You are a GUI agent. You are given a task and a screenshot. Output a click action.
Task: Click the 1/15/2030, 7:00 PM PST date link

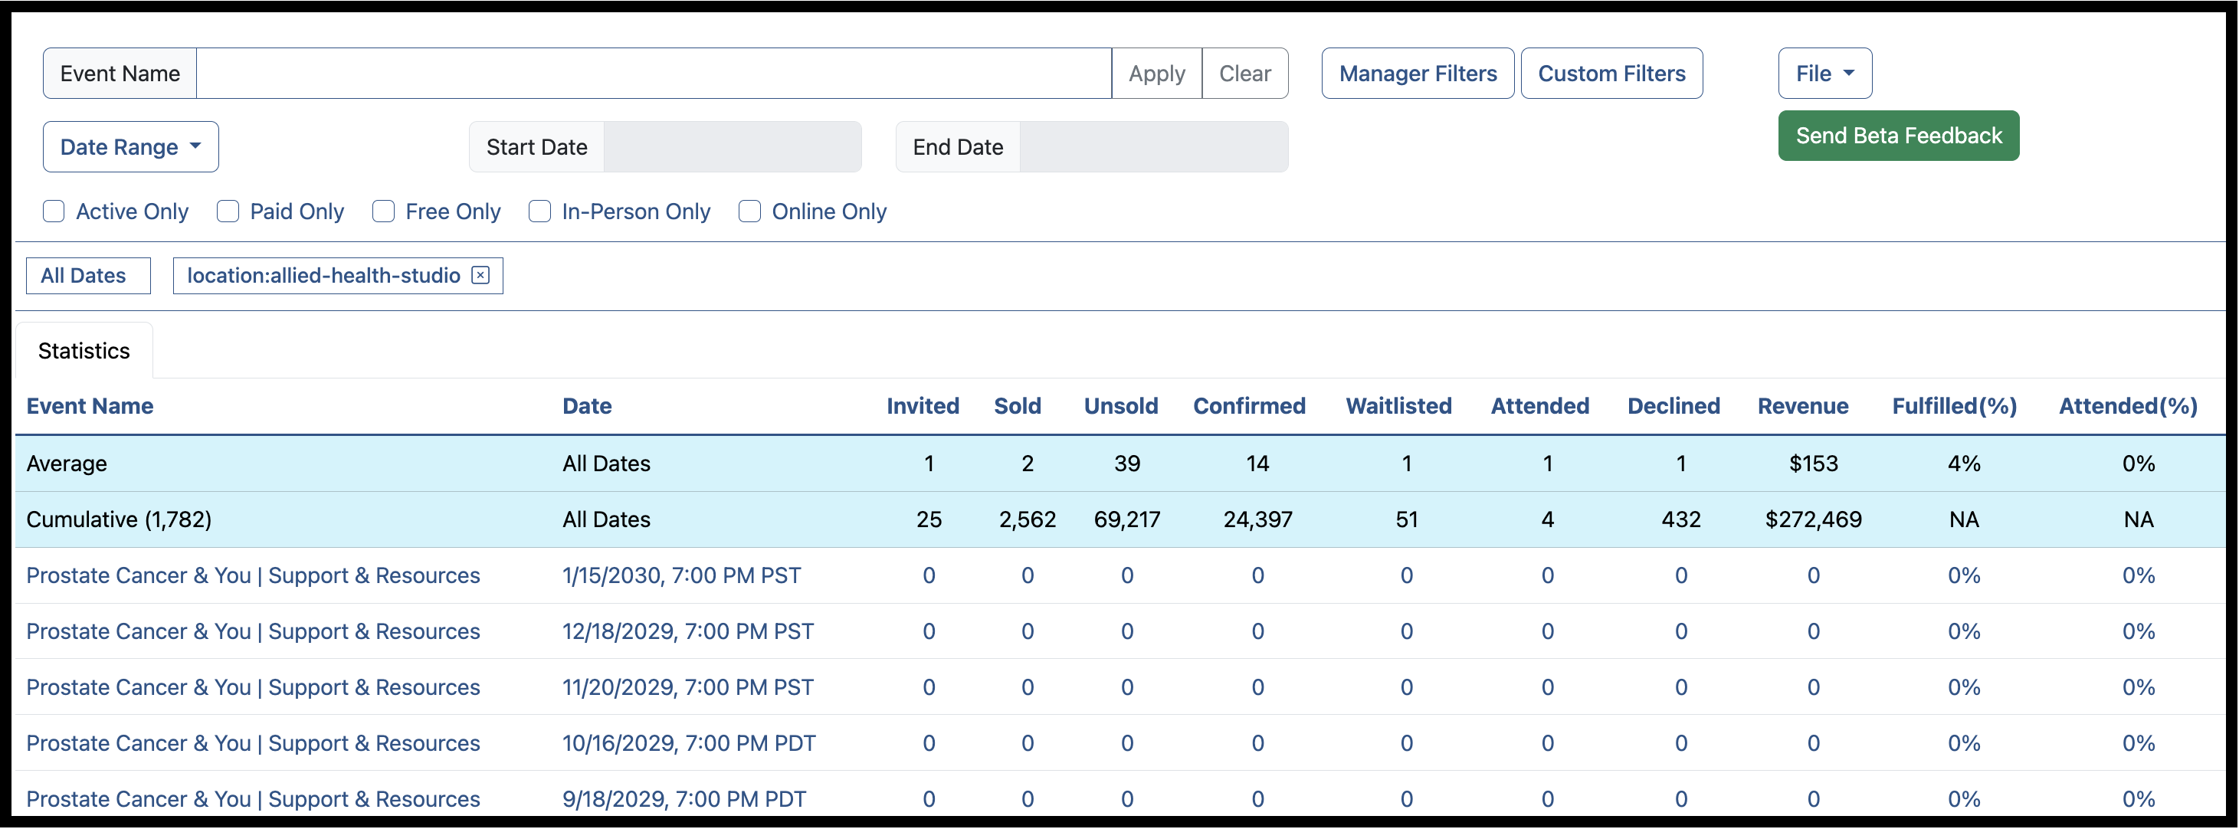681,575
